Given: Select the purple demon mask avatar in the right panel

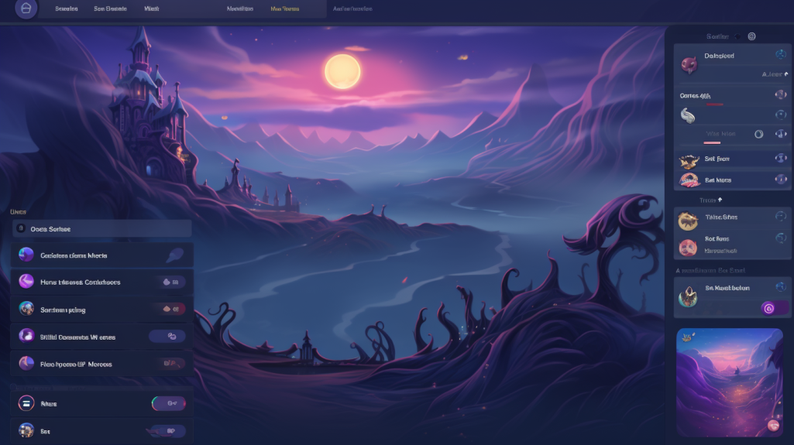Looking at the screenshot, I should pyautogui.click(x=689, y=64).
